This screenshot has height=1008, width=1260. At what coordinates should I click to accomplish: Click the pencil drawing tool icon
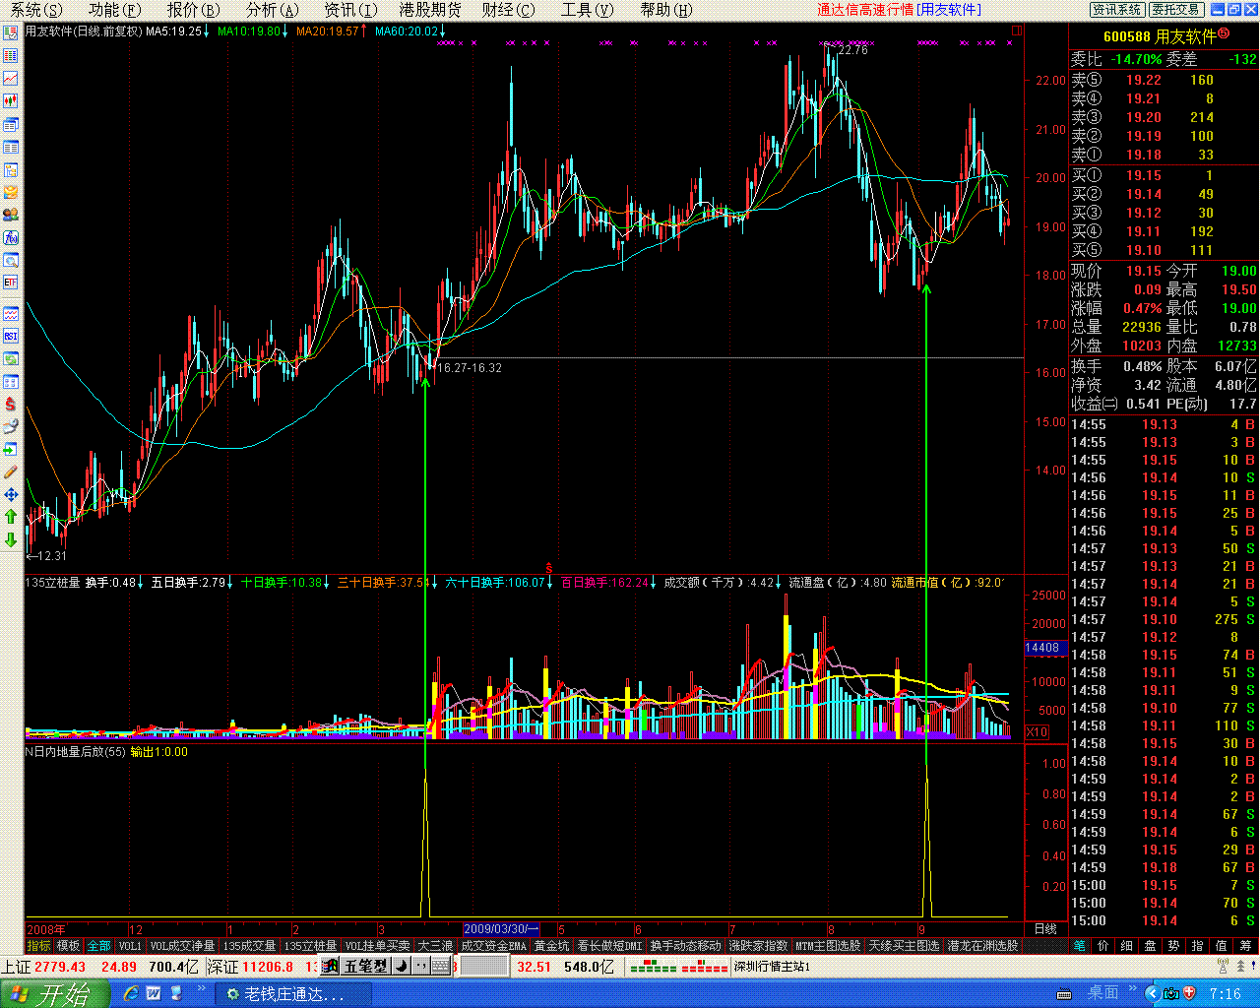coord(11,472)
